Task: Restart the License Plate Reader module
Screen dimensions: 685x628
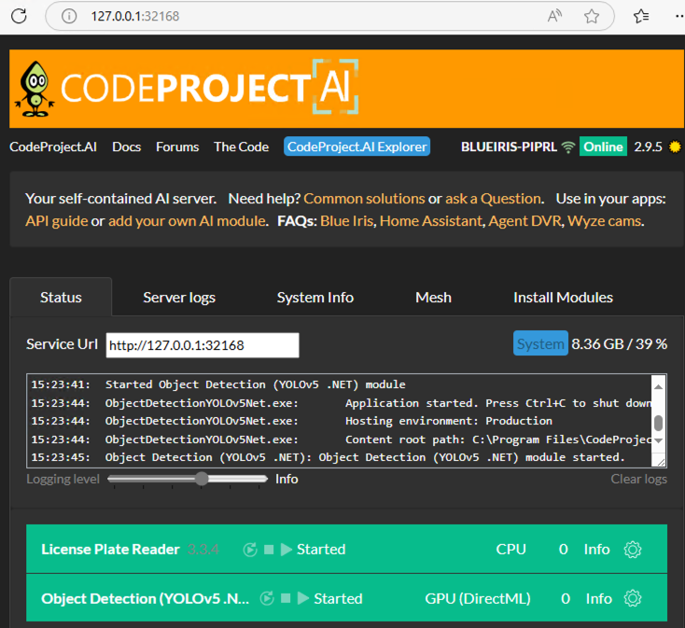Action: [x=250, y=550]
